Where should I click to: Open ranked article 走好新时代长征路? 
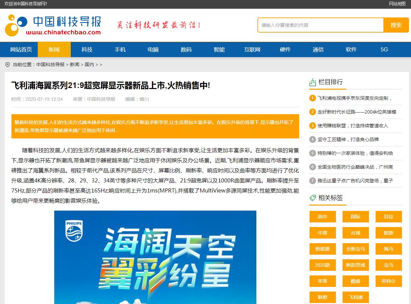pyautogui.click(x=357, y=112)
